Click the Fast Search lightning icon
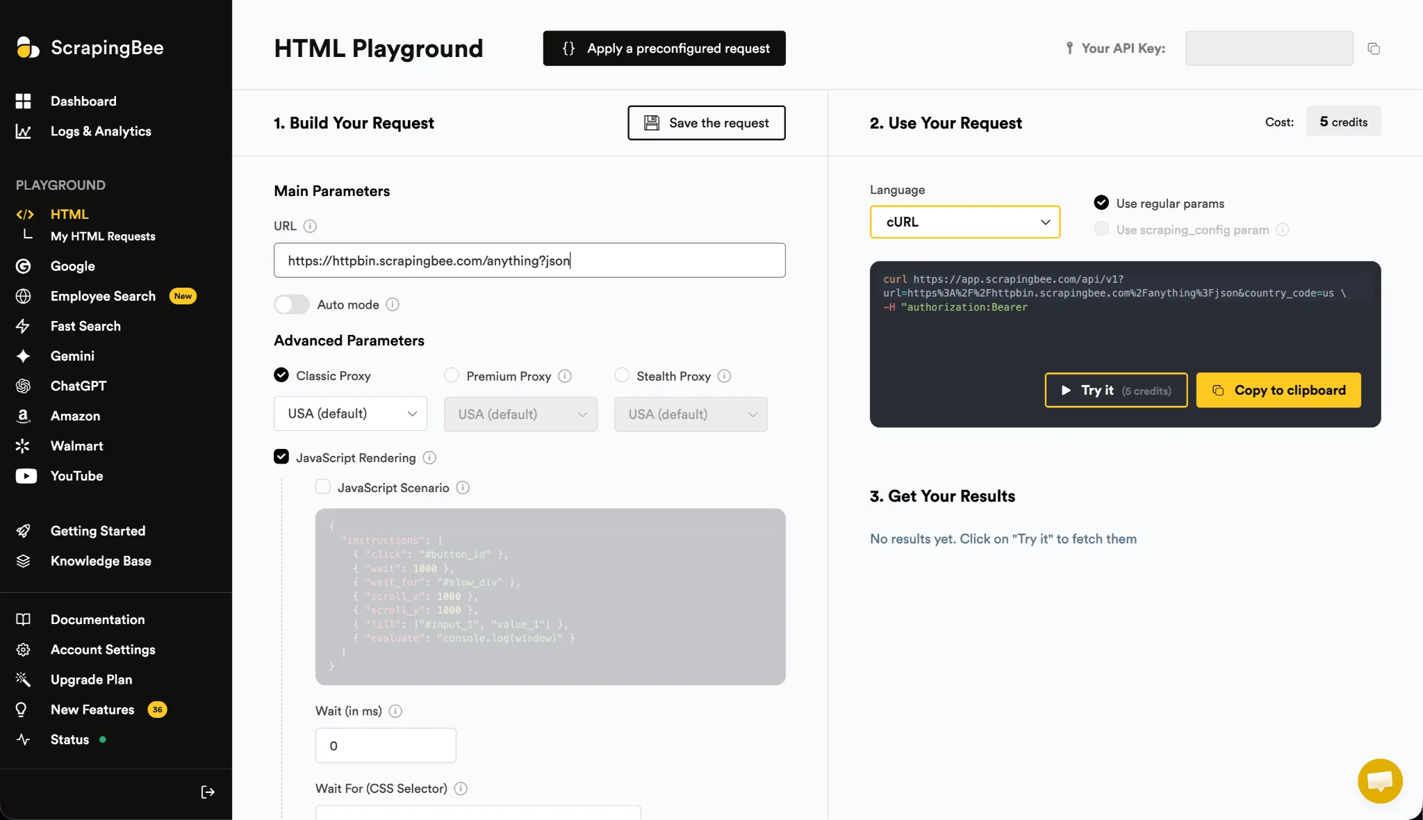The width and height of the screenshot is (1423, 820). [24, 327]
